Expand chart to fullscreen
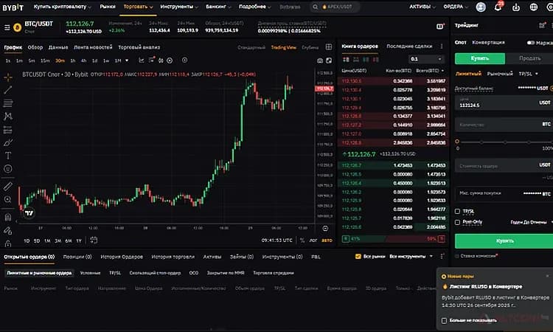 pos(329,60)
